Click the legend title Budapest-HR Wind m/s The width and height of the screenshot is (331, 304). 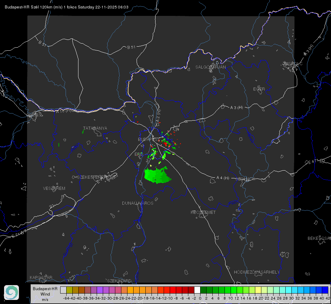coord(45,294)
